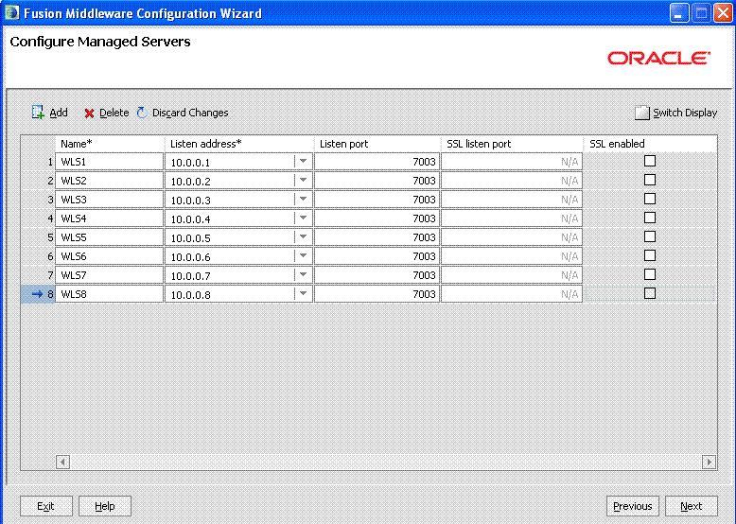The height and width of the screenshot is (524, 736).
Task: Edit the WLS2 name field
Action: [110, 180]
